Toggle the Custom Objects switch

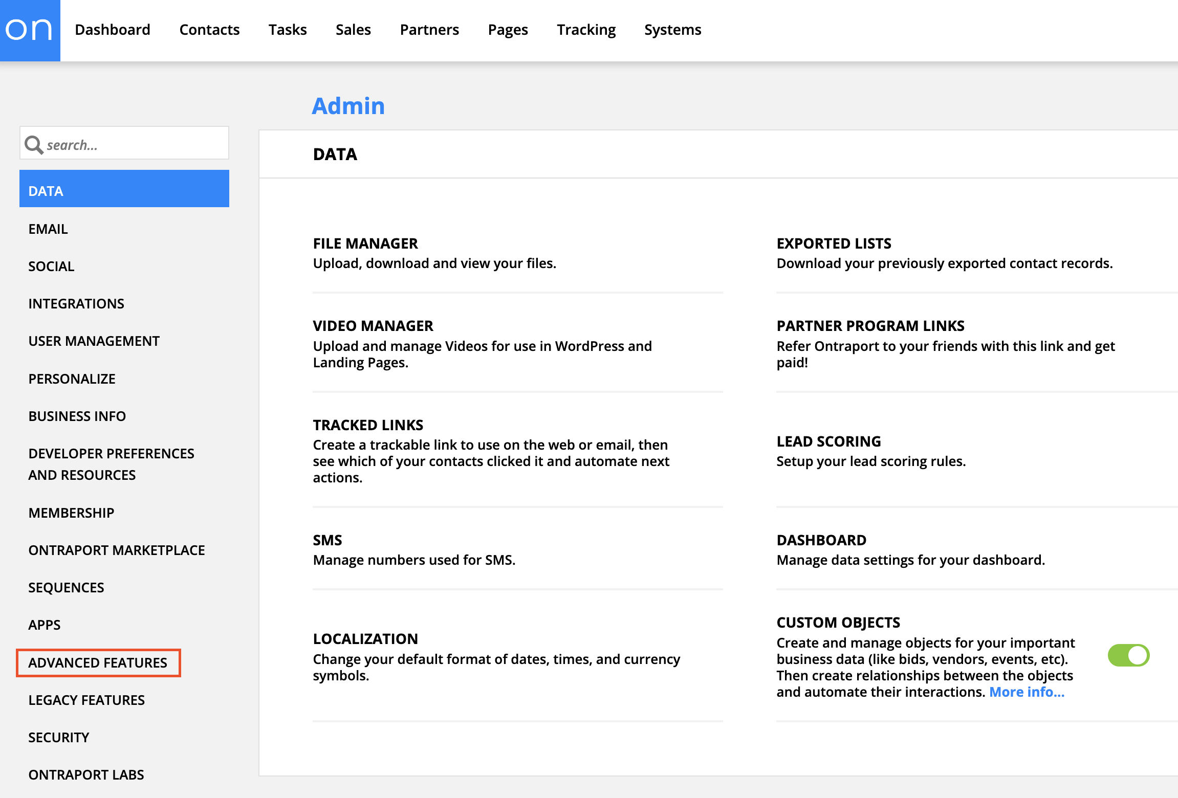[x=1128, y=655]
